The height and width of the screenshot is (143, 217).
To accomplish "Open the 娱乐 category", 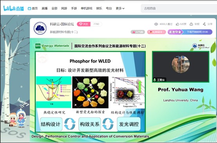I will pos(99,9).
